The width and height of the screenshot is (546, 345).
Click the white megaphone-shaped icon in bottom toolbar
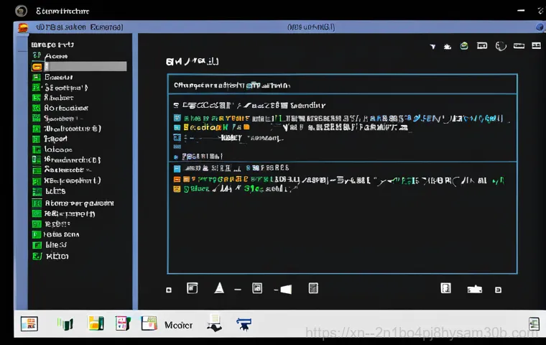click(285, 289)
